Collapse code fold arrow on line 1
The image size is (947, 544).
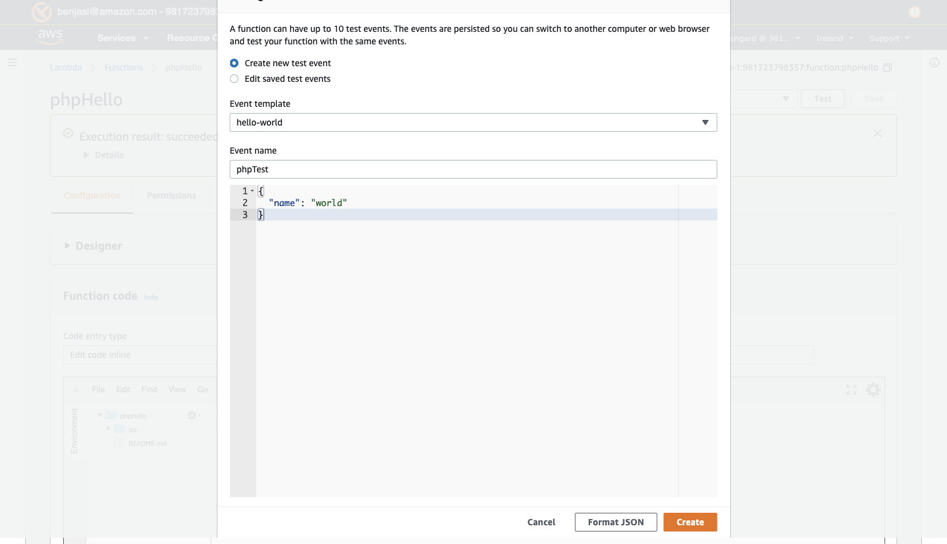(253, 191)
